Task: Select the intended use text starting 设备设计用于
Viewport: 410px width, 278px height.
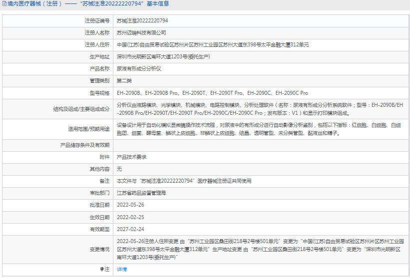Action: tap(259, 129)
